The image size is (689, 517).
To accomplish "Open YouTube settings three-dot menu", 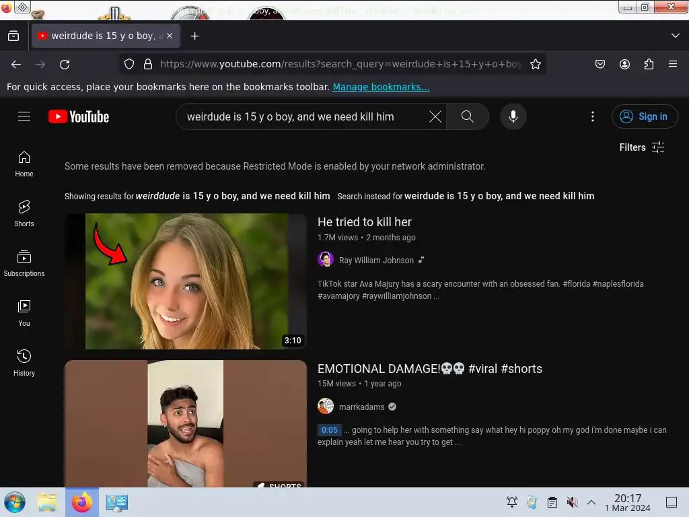I will (593, 116).
